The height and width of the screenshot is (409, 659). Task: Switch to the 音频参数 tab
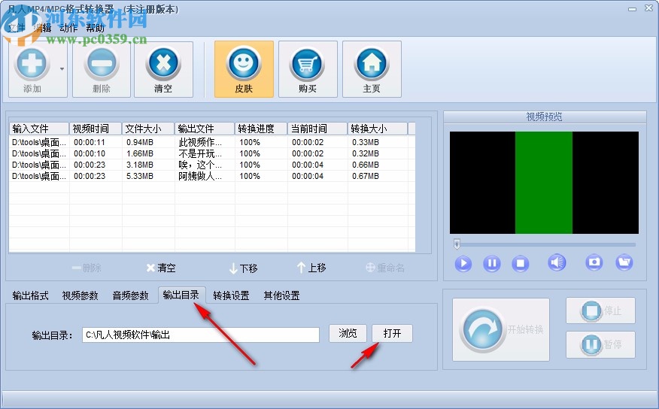(131, 295)
